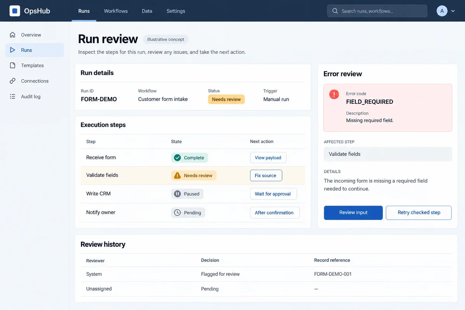Click the System reviewer cell
This screenshot has width=465, height=310.
94,274
